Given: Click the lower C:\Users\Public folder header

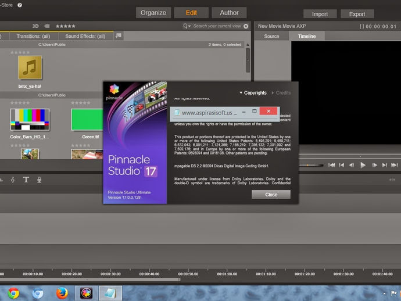Looking at the screenshot, I should 52,95.
